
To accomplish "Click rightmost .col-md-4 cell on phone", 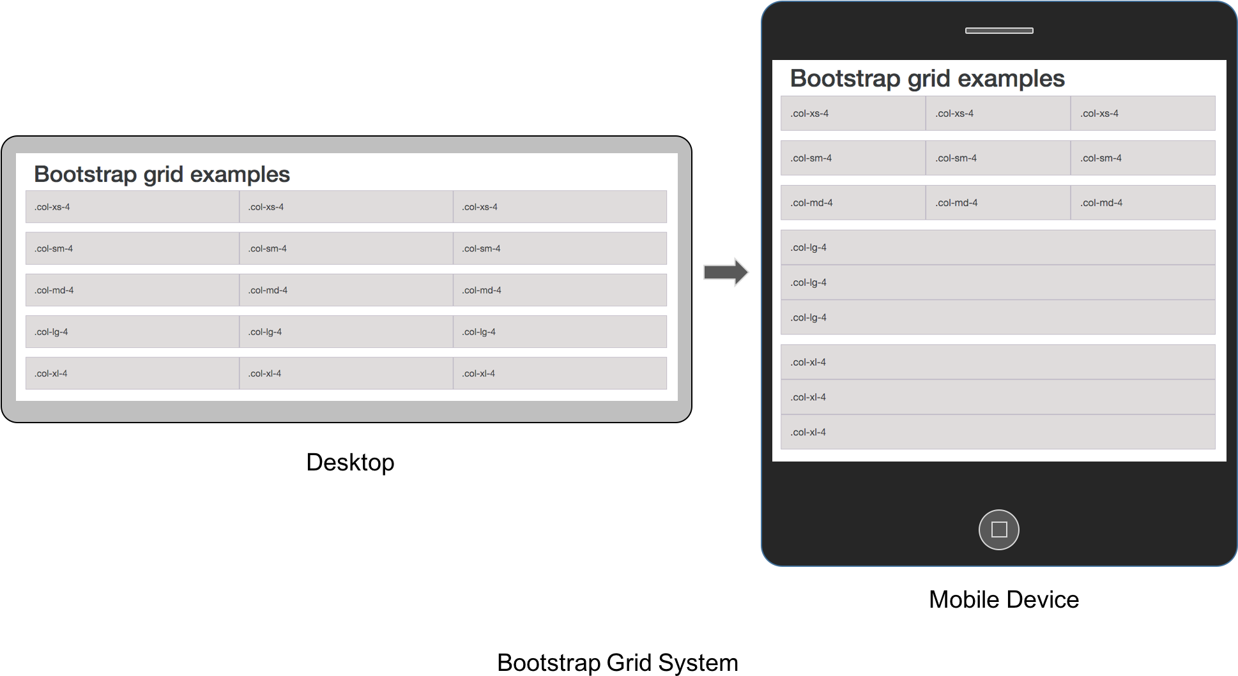I will point(1143,203).
